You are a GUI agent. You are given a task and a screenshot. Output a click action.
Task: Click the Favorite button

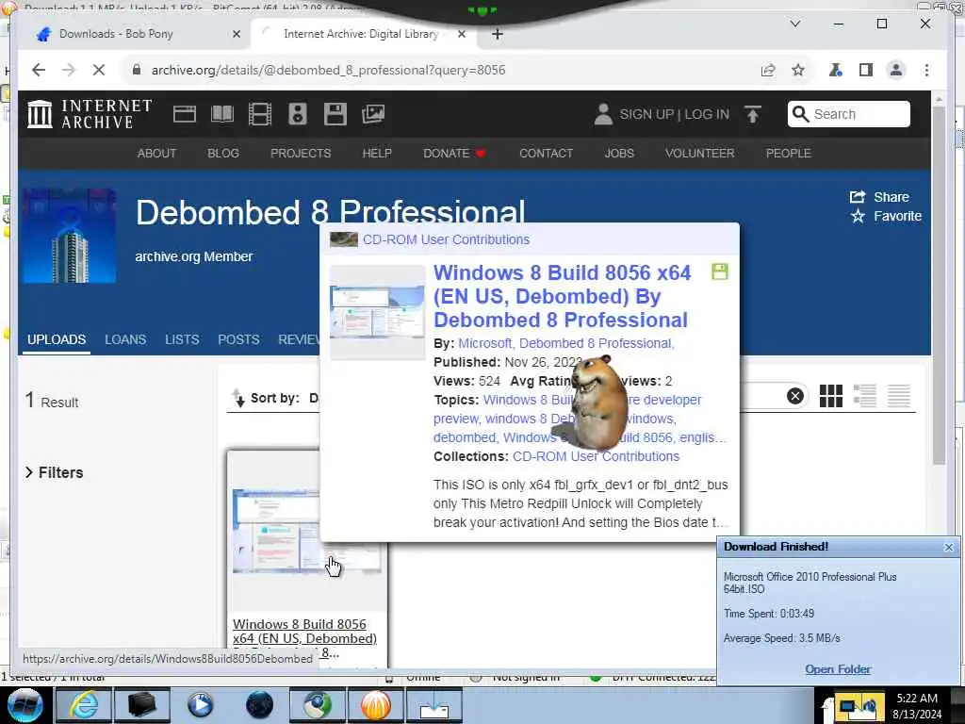click(x=886, y=216)
